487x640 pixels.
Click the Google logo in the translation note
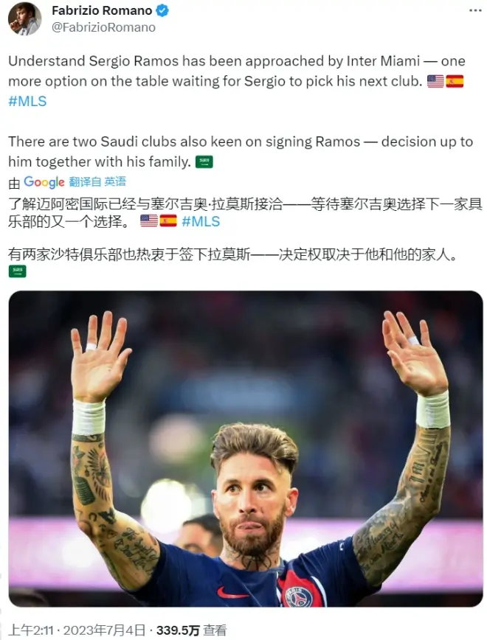pyautogui.click(x=44, y=182)
